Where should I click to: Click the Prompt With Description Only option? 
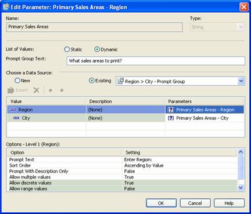tap(39, 171)
